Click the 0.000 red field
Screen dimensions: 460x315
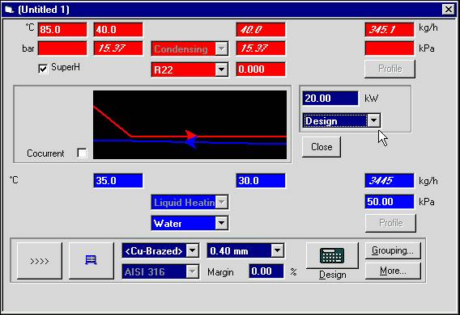pos(261,69)
